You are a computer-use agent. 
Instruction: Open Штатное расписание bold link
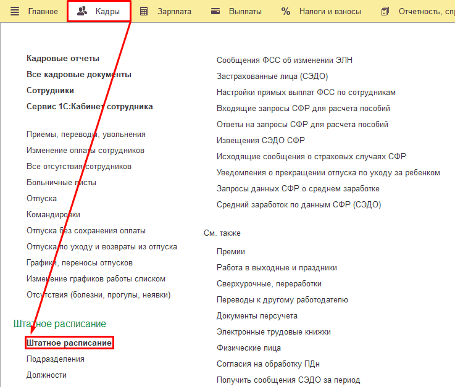pos(69,343)
